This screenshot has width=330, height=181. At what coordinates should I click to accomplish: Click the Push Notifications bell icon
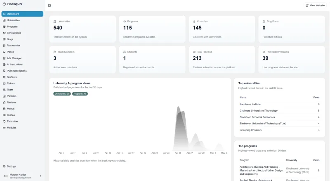point(4,71)
